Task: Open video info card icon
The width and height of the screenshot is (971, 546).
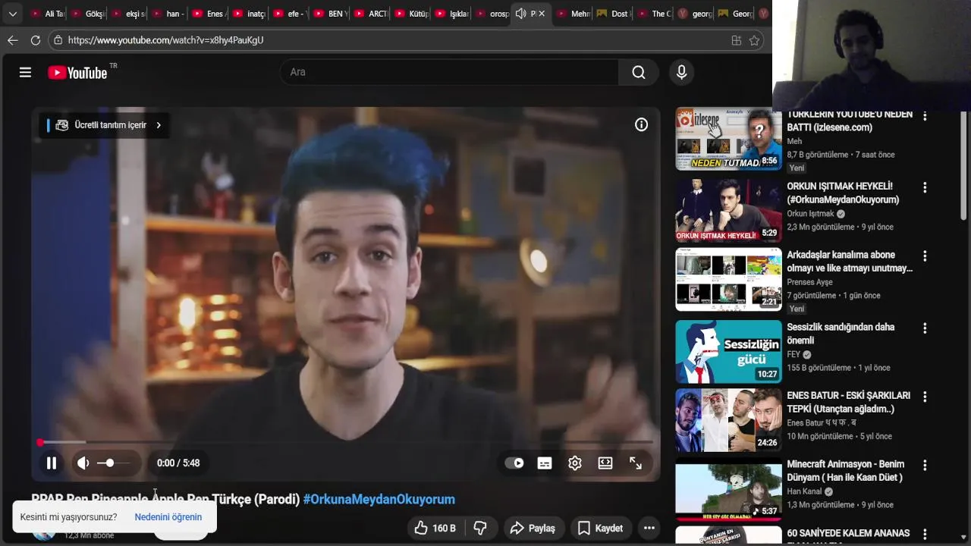Action: pyautogui.click(x=642, y=124)
